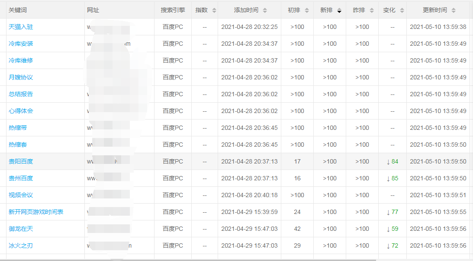Image resolution: width=473 pixels, height=261 pixels.
Task: Sort by 变化 column arrow
Action: point(402,10)
